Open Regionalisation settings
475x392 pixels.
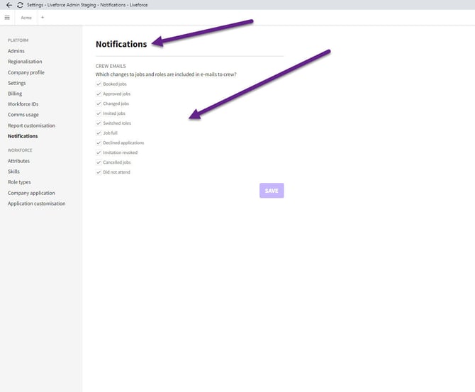click(25, 62)
